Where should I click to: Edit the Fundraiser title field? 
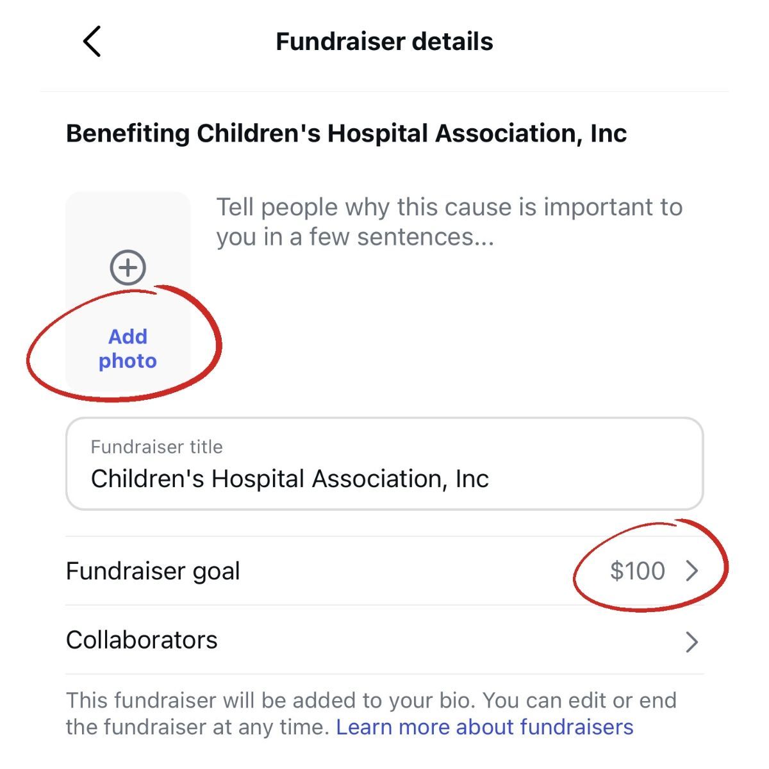(384, 464)
